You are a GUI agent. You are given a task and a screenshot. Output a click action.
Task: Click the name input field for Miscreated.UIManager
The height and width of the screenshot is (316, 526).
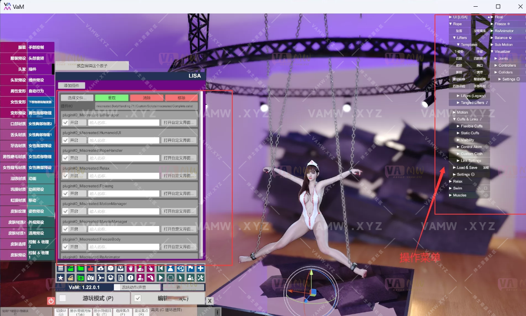tap(124, 123)
